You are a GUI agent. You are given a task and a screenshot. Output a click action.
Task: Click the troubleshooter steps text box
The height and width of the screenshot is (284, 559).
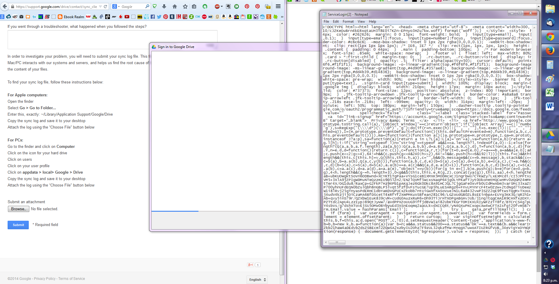coord(113,40)
